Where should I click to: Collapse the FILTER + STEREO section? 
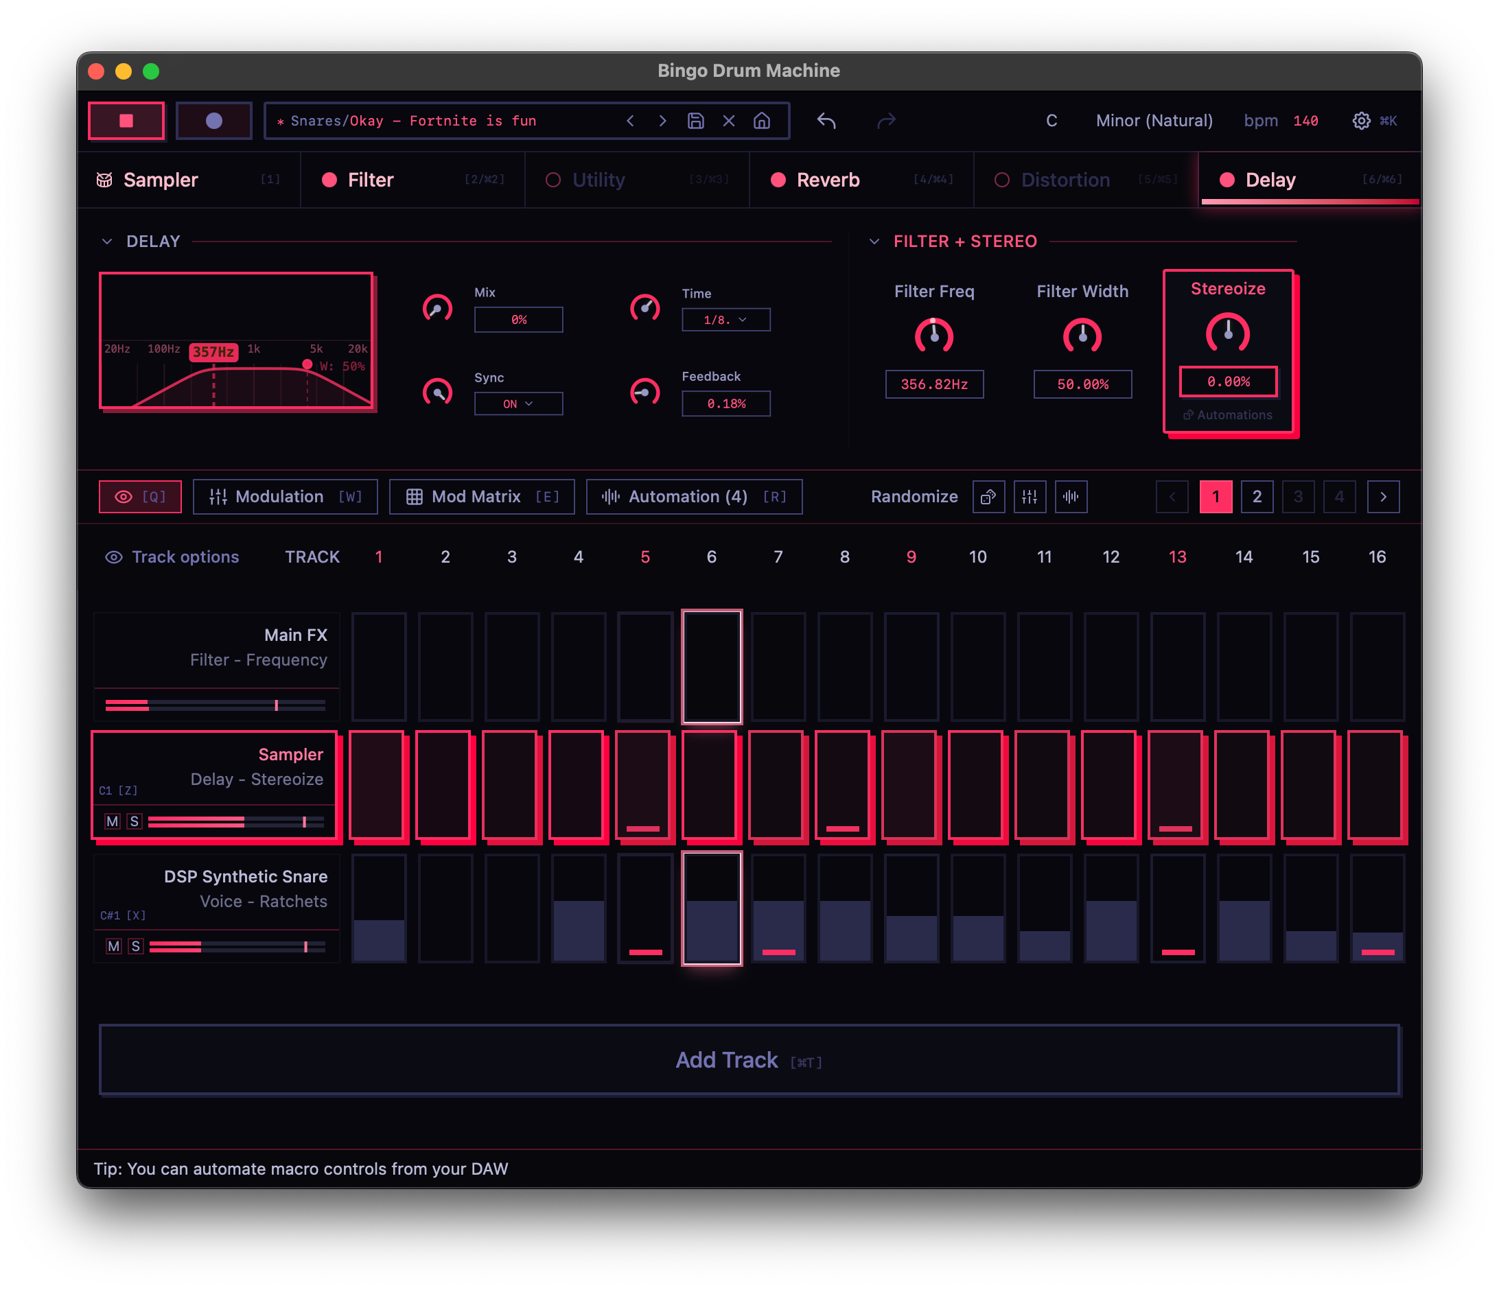[x=874, y=242]
